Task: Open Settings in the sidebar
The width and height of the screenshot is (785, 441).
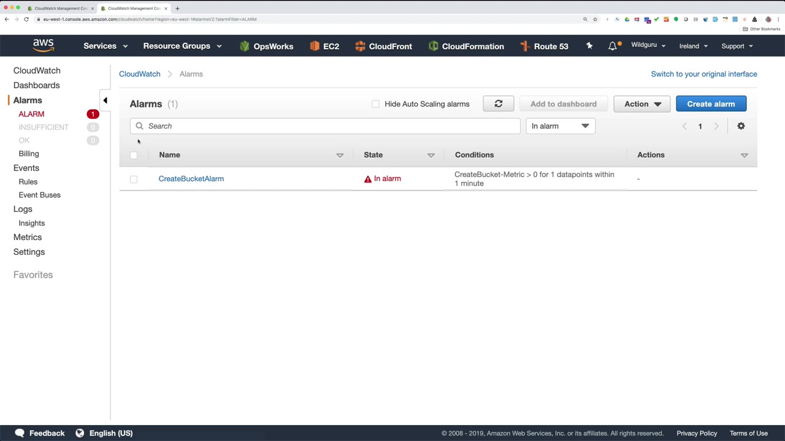Action: click(x=29, y=252)
